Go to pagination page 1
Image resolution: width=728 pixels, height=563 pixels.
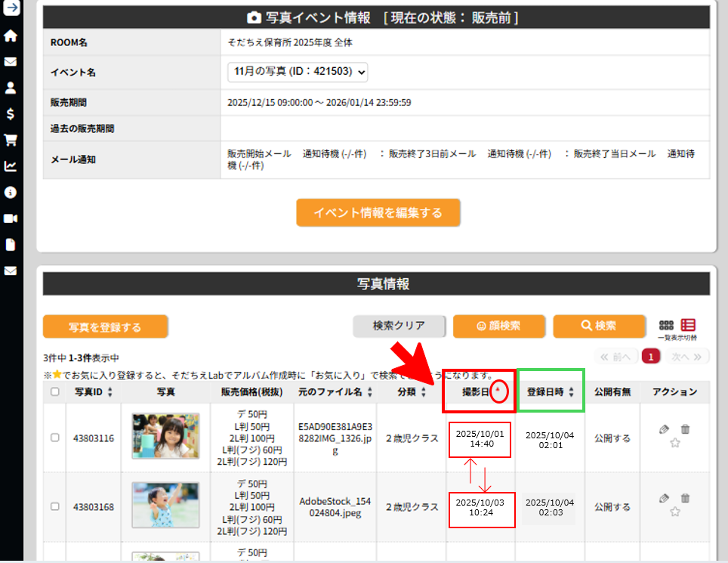coord(650,357)
